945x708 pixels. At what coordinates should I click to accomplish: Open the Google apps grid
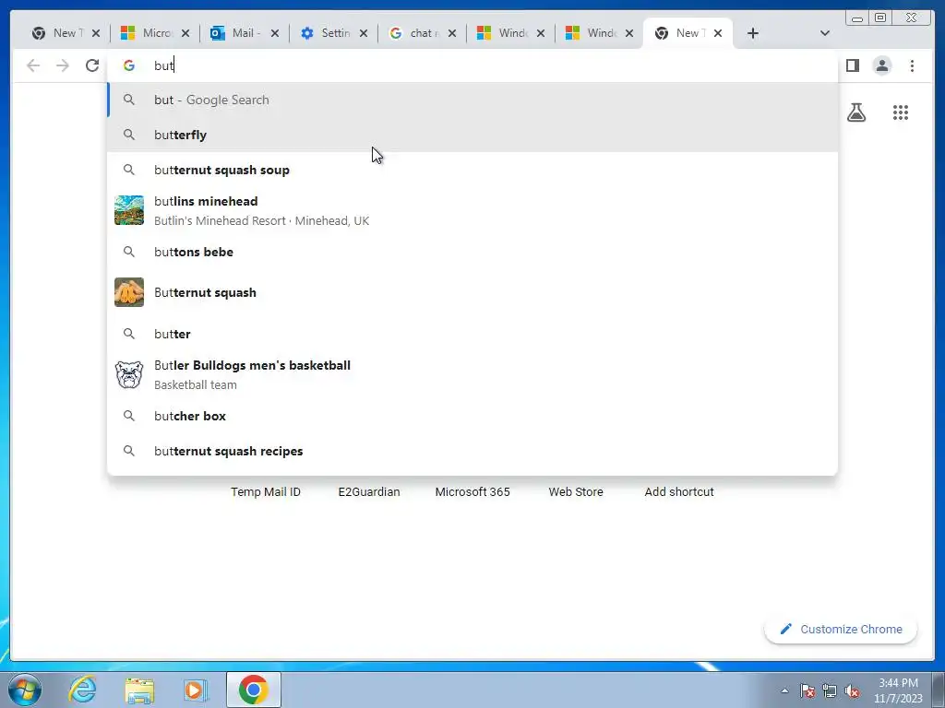click(x=901, y=112)
